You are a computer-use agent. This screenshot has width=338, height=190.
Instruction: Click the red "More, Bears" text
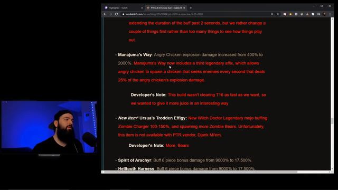point(177,146)
